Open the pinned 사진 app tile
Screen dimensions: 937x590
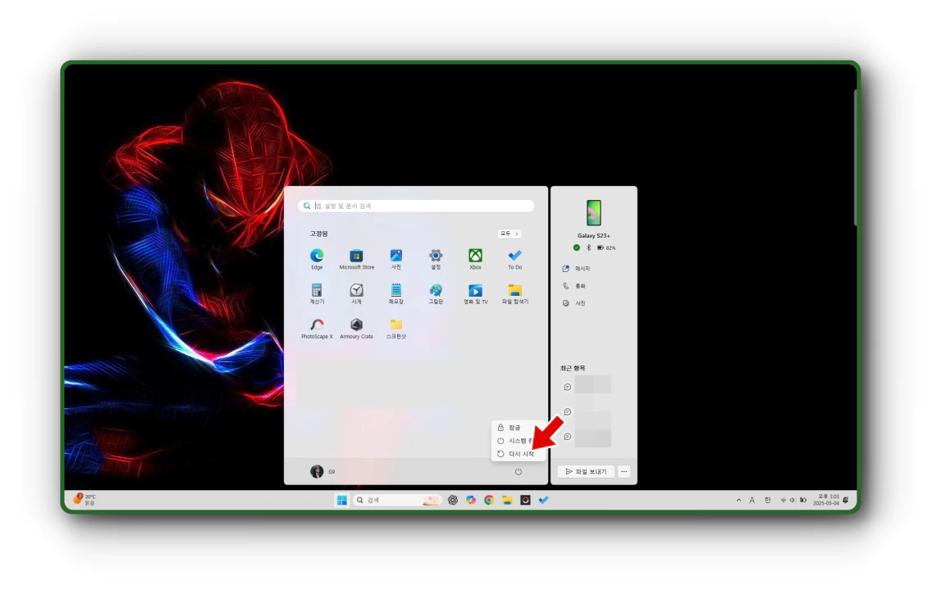[395, 259]
